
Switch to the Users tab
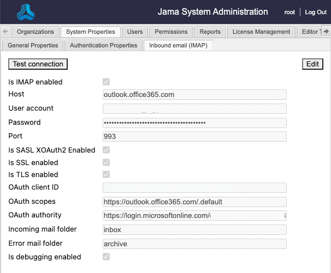click(x=135, y=32)
